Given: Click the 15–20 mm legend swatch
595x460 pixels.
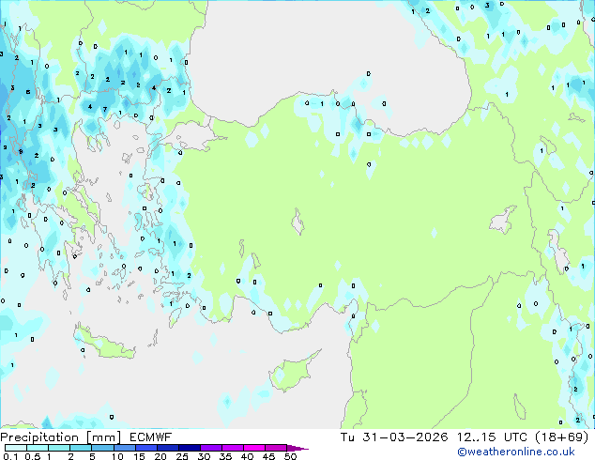Looking at the screenshot, I should click(x=146, y=448).
